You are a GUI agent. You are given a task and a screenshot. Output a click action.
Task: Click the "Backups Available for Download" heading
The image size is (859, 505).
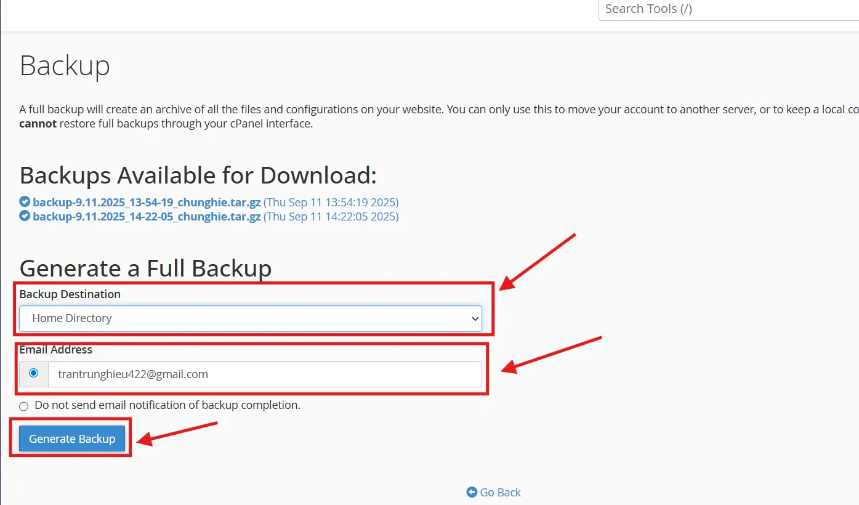click(198, 176)
